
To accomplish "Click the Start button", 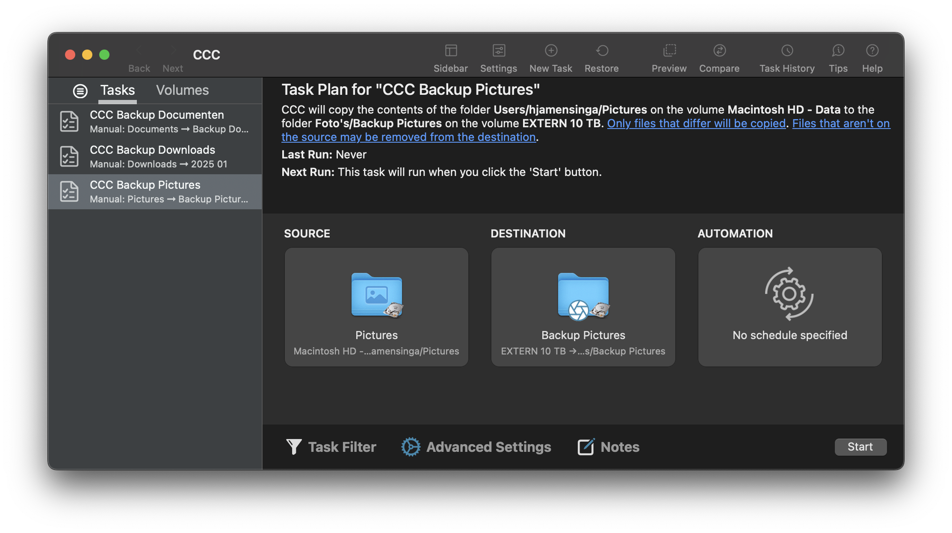I will click(860, 447).
